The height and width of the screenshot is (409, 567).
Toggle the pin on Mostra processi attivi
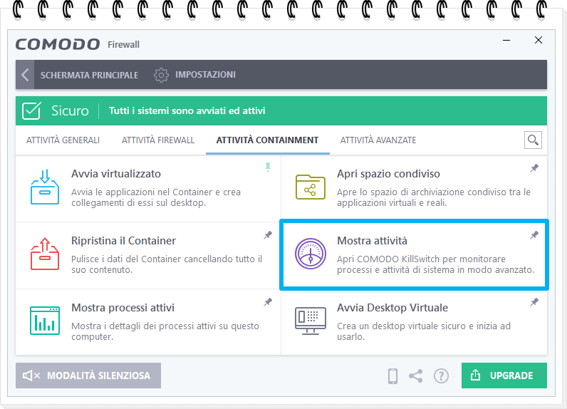[x=268, y=302]
